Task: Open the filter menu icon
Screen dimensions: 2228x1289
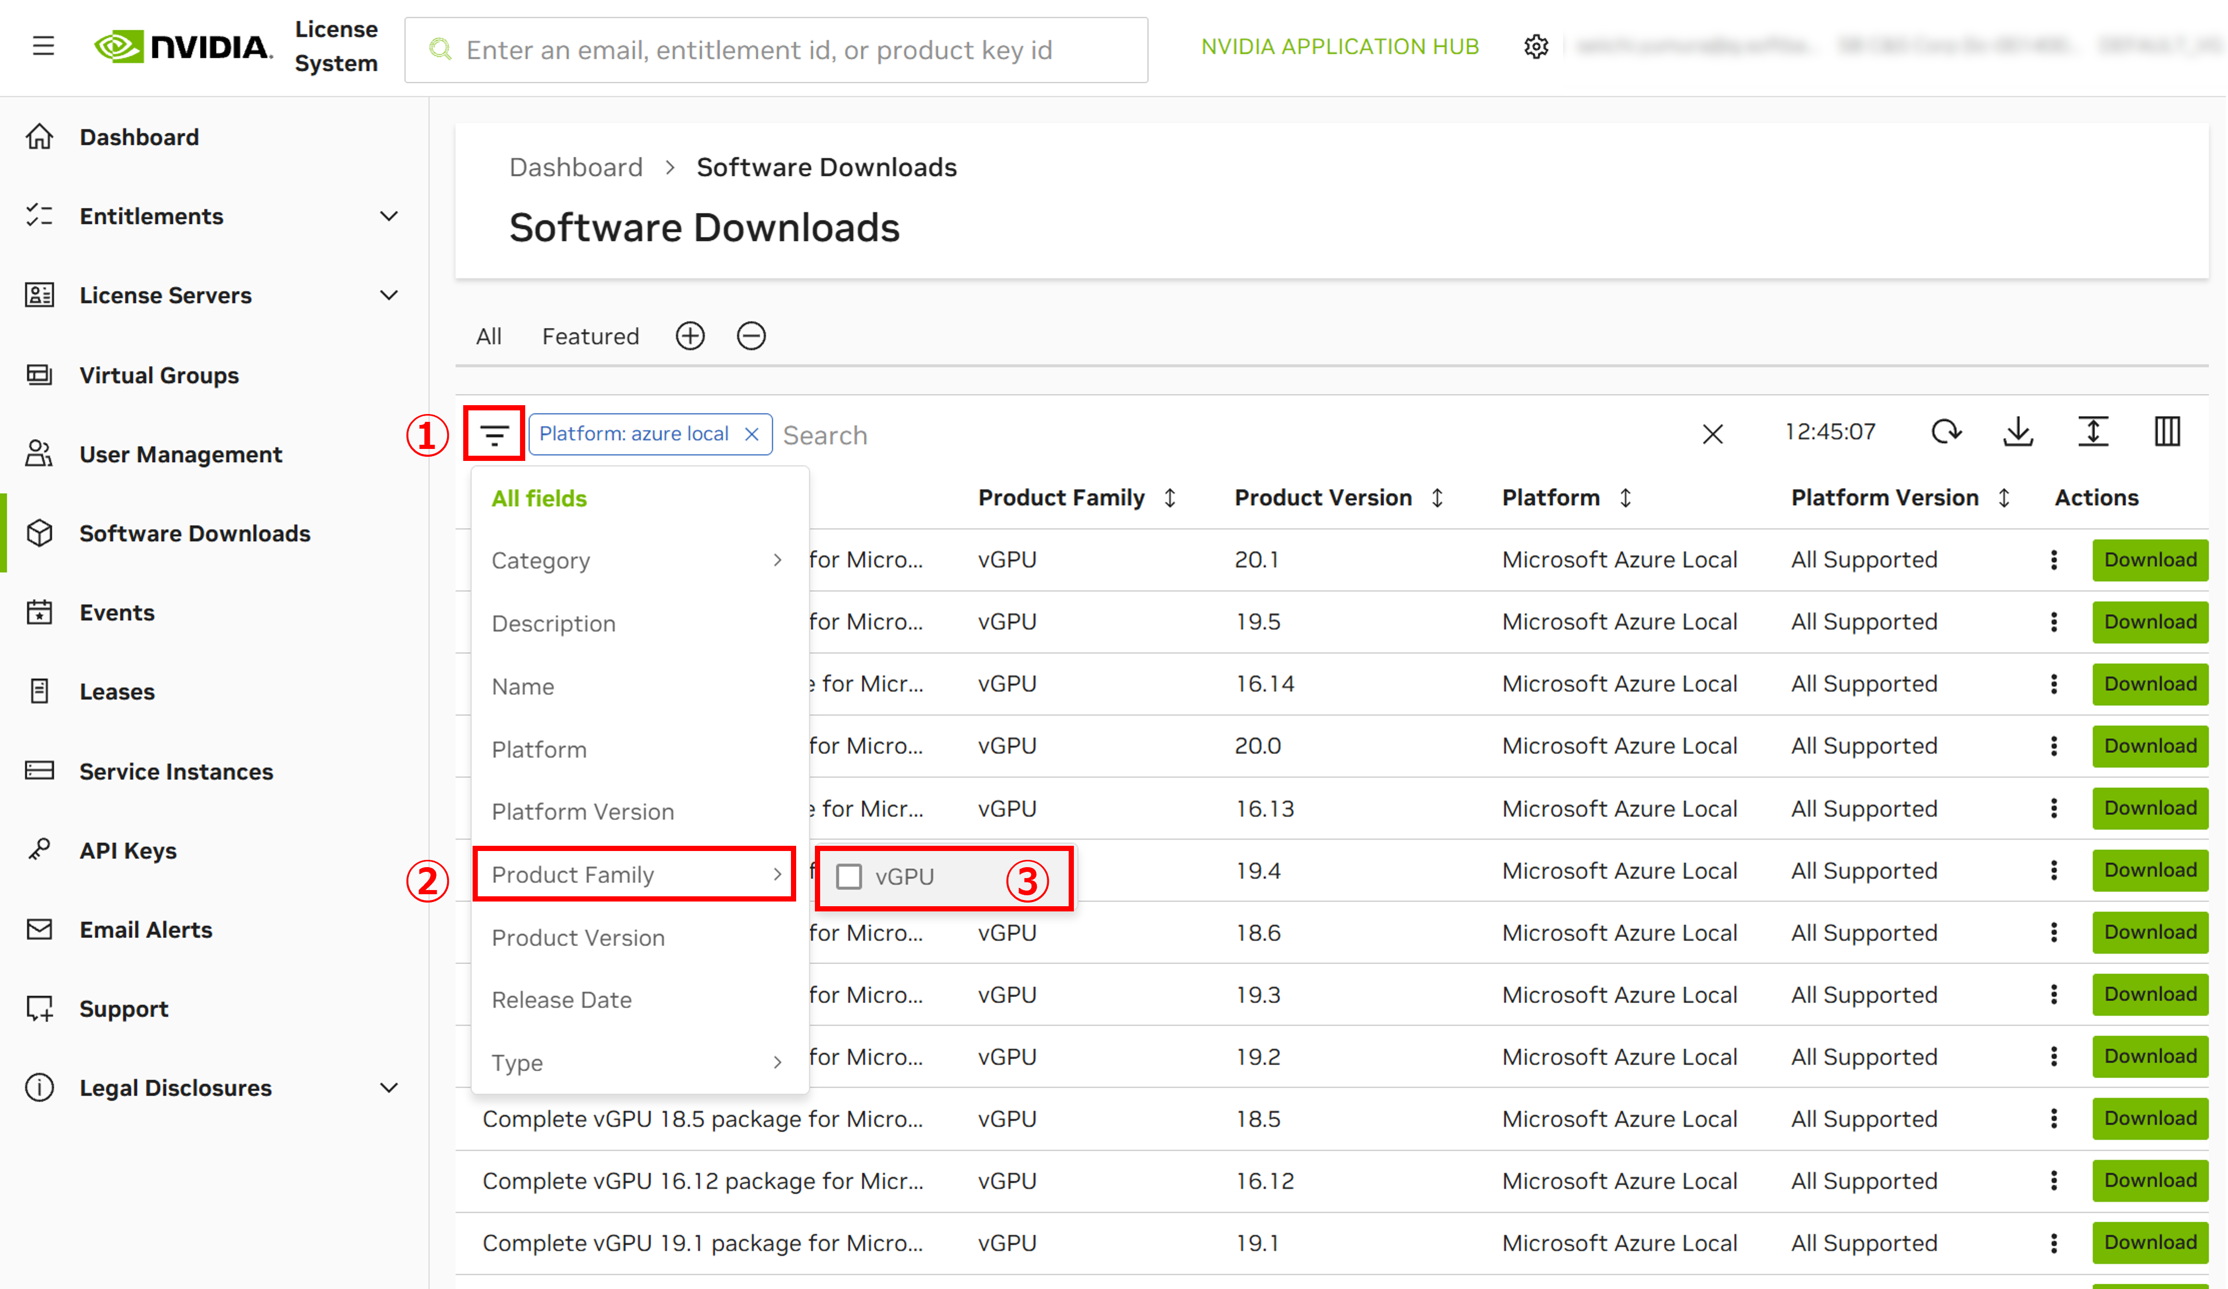Action: (494, 434)
